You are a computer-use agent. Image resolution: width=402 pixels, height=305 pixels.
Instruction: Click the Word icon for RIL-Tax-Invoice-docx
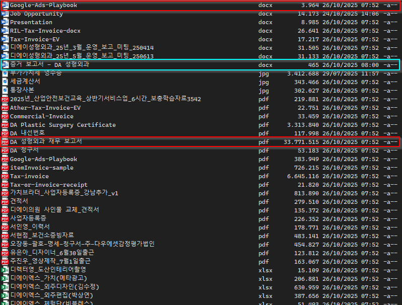(5, 31)
